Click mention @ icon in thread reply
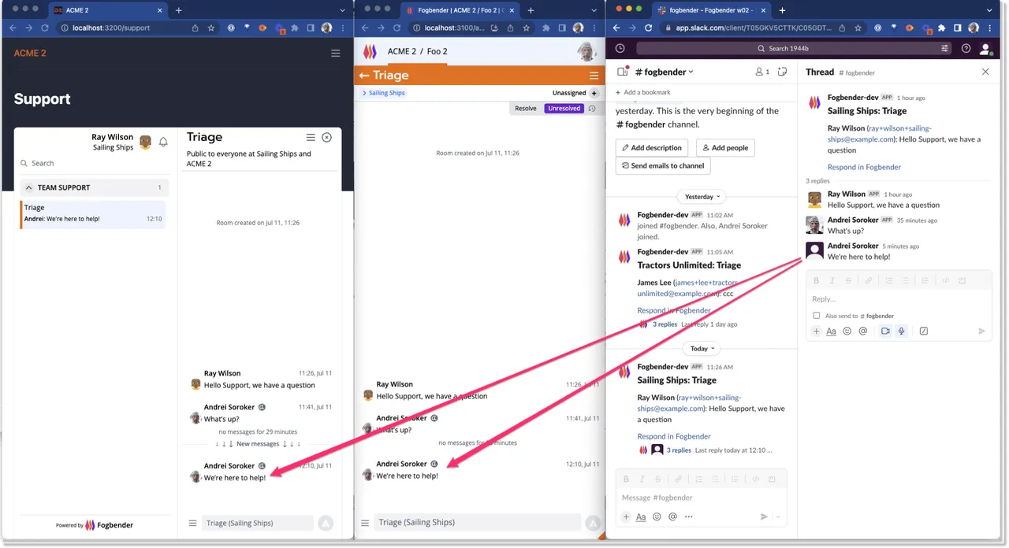 click(863, 331)
